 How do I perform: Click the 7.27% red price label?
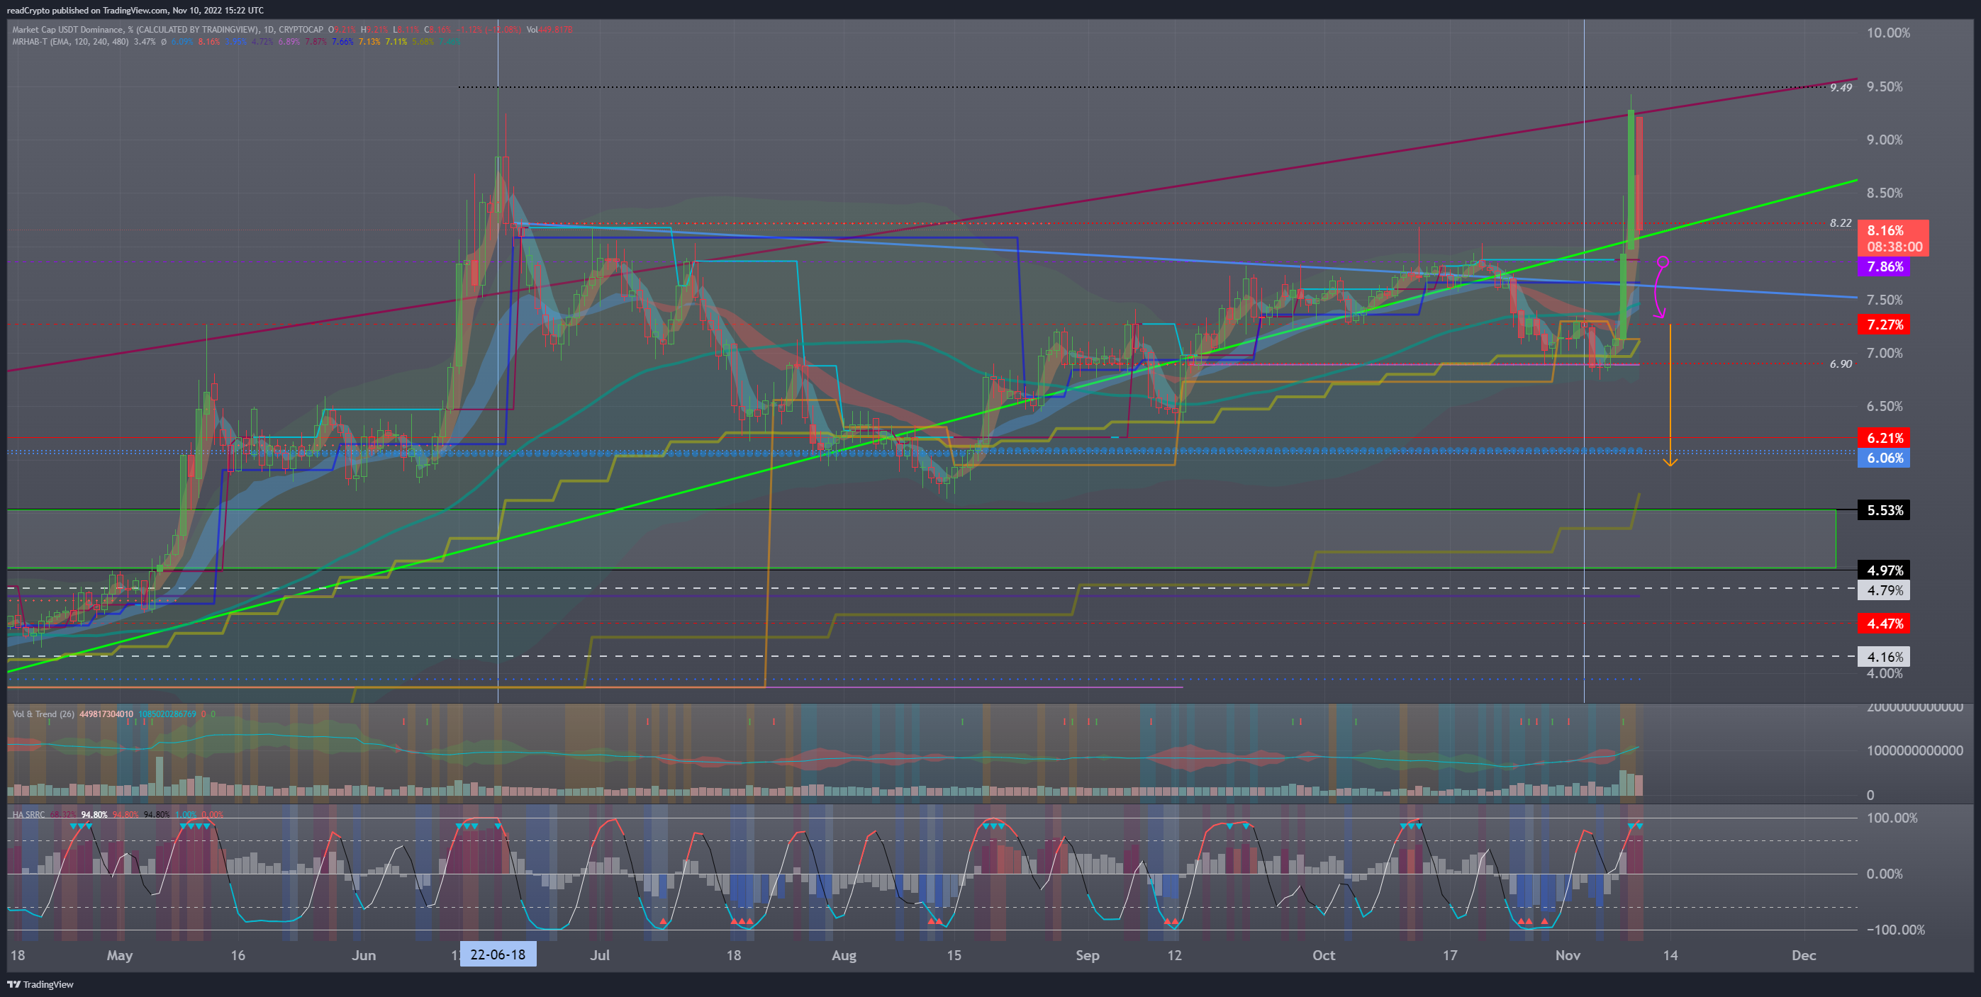[x=1885, y=325]
